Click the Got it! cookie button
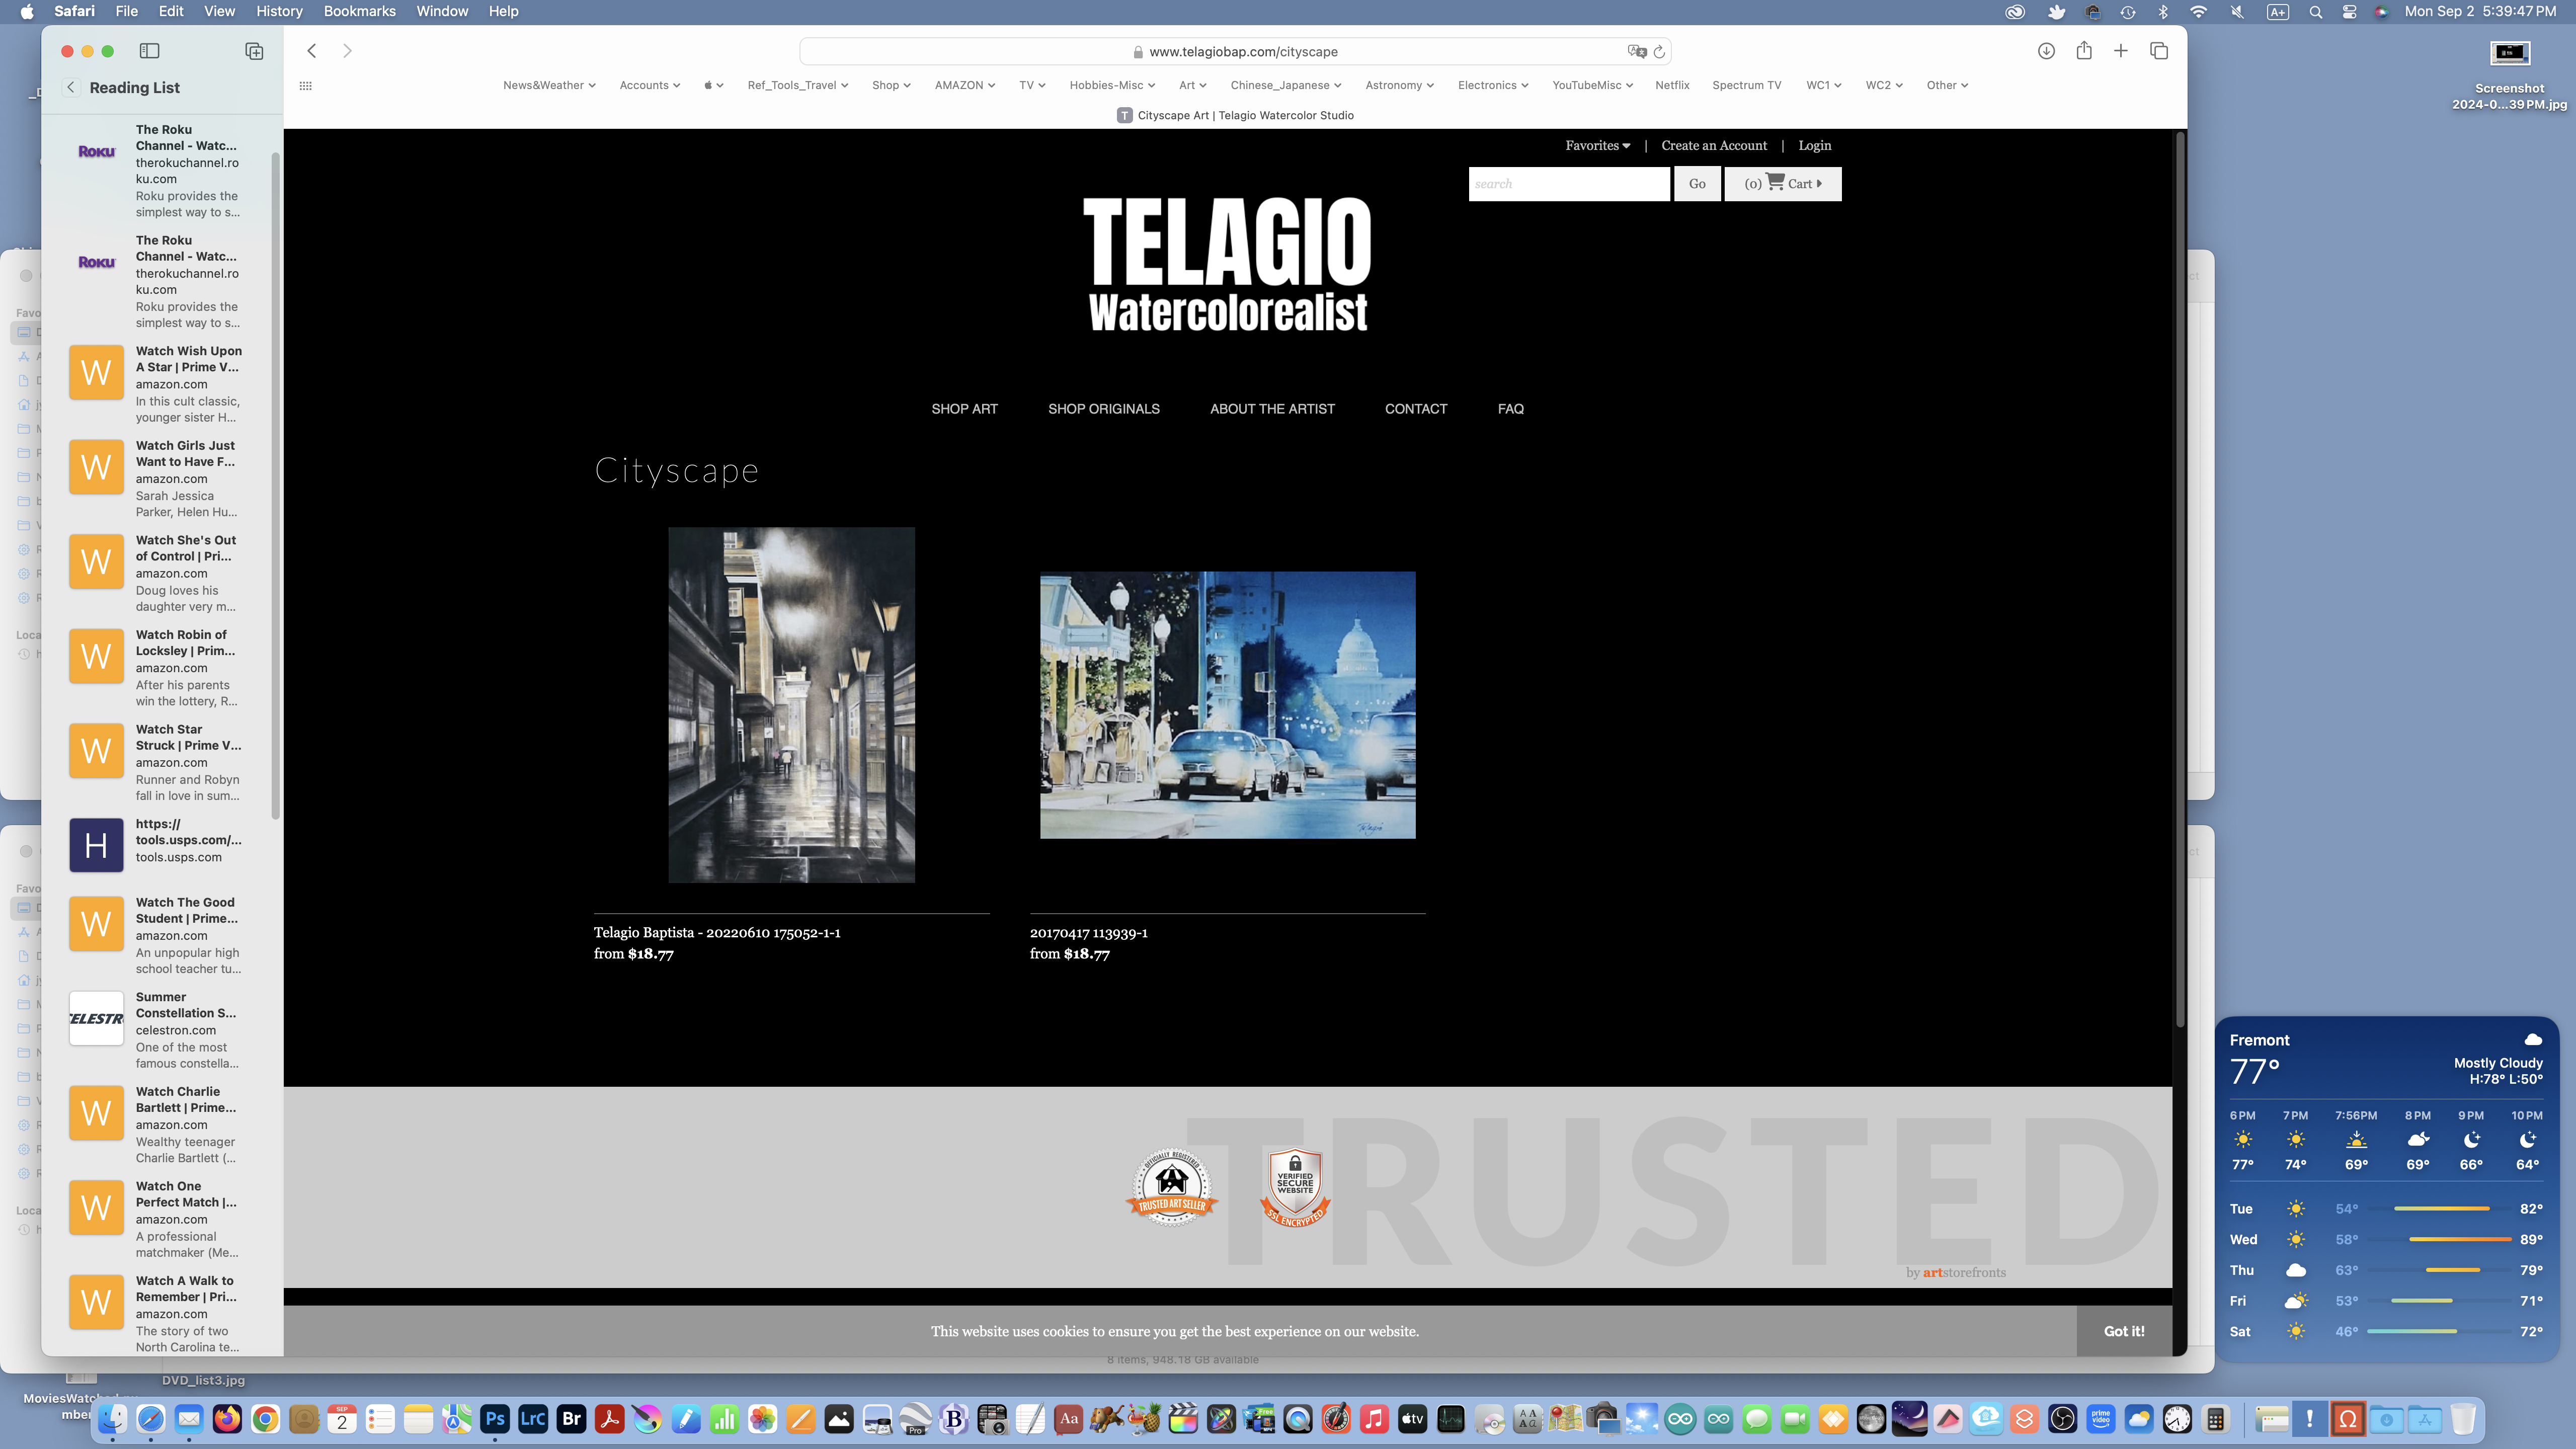The image size is (2576, 1449). click(2123, 1331)
